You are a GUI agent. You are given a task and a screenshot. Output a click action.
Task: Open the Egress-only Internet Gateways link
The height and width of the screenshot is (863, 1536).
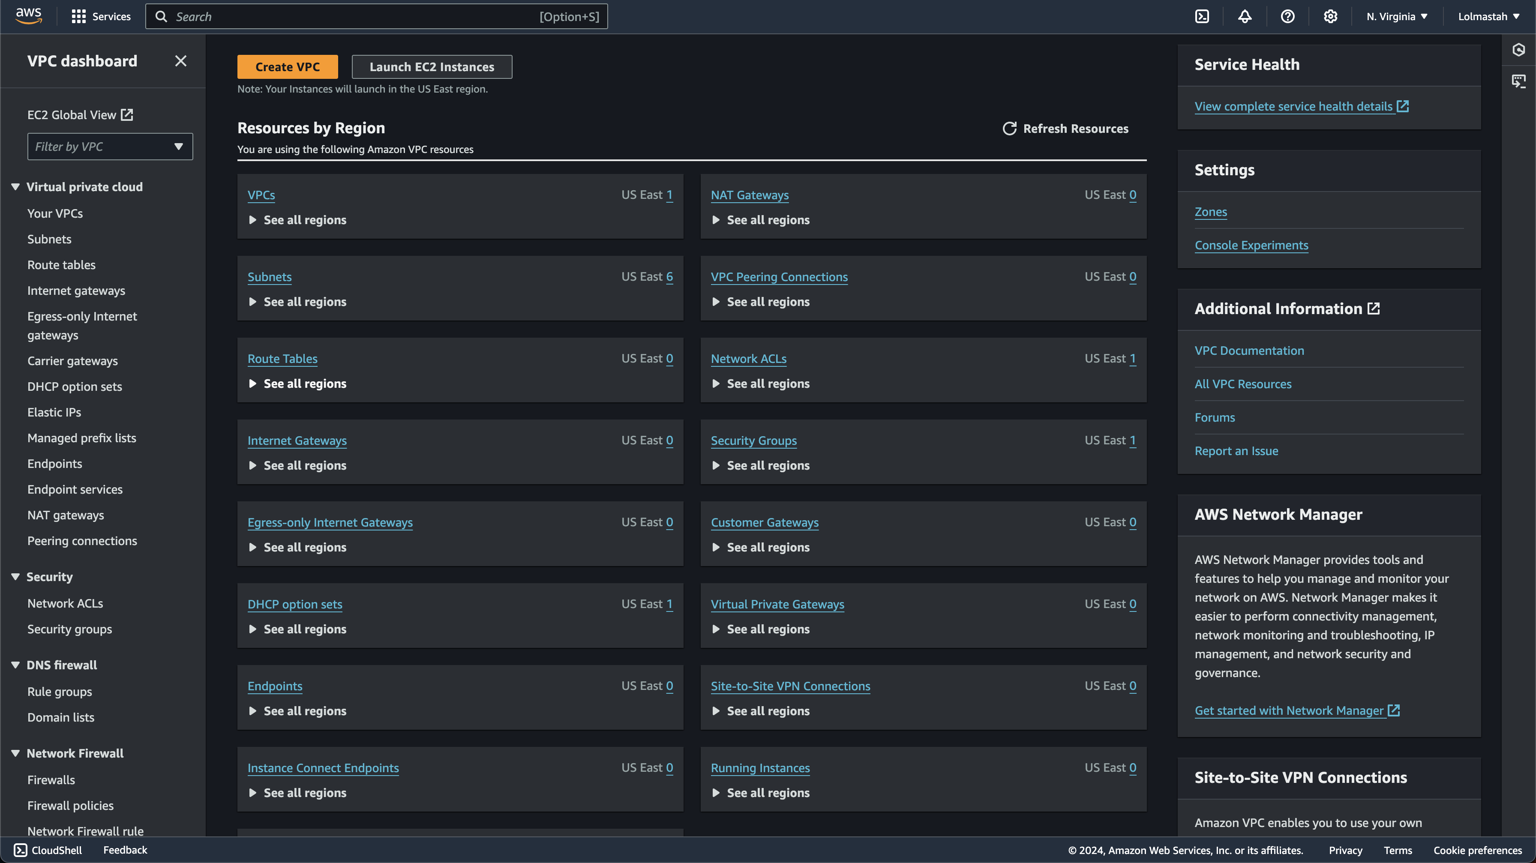330,522
